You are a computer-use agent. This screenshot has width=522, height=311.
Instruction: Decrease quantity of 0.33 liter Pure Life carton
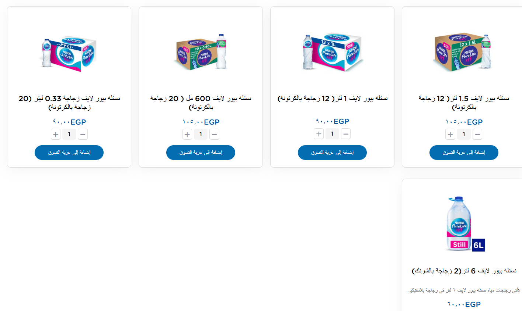pyautogui.click(x=83, y=135)
